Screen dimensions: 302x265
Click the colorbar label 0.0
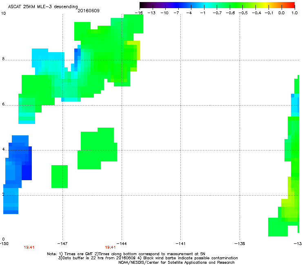click(282, 13)
